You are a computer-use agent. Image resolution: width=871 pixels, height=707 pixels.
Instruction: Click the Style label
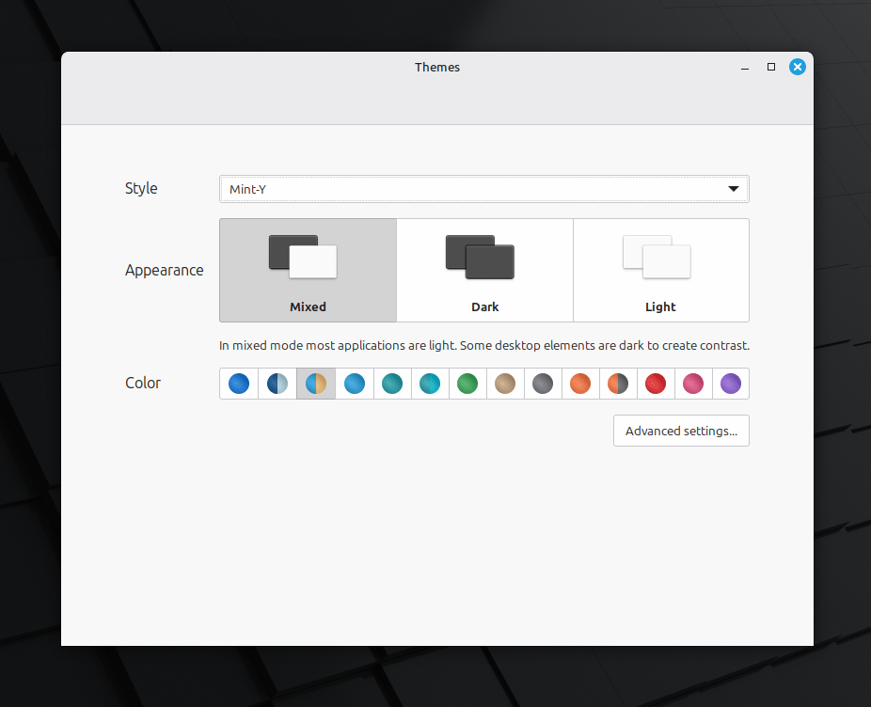(x=141, y=188)
